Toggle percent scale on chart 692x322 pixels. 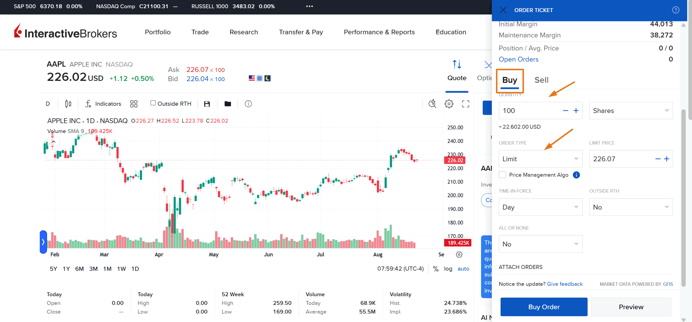click(436, 269)
